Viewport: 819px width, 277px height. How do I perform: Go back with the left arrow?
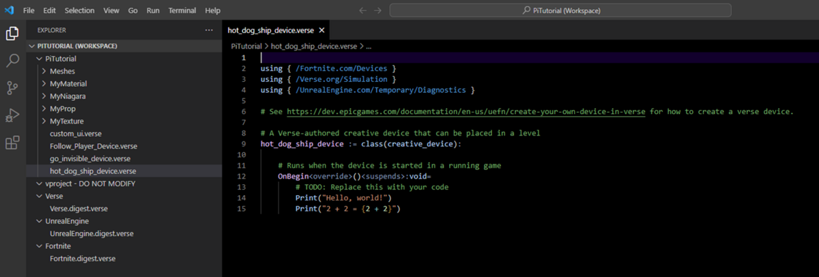click(x=362, y=11)
